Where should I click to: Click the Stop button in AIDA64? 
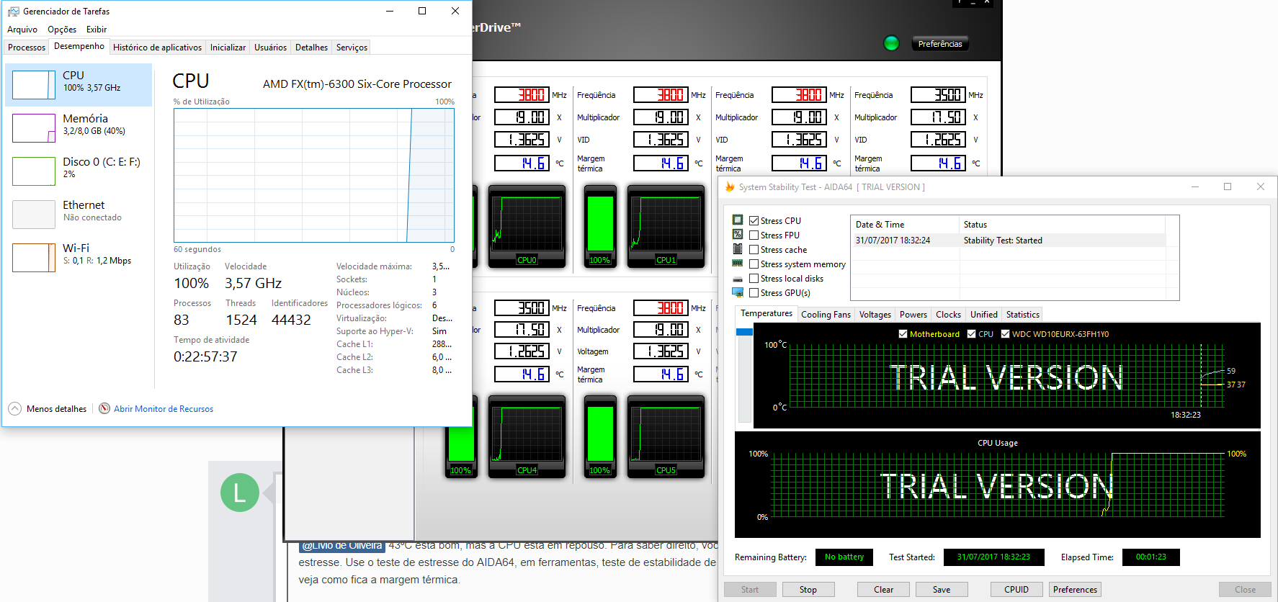click(x=808, y=590)
